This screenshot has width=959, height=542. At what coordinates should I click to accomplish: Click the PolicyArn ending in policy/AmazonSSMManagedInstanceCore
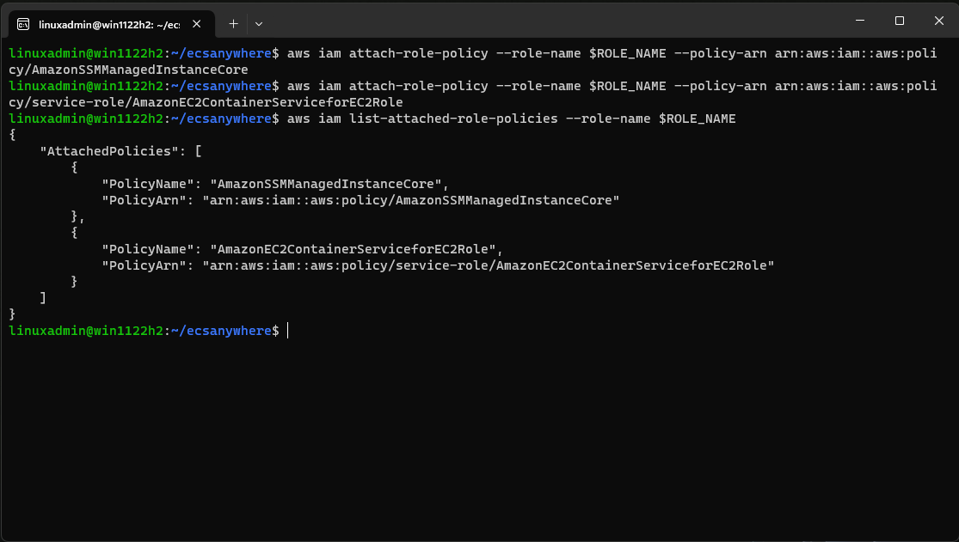click(410, 200)
